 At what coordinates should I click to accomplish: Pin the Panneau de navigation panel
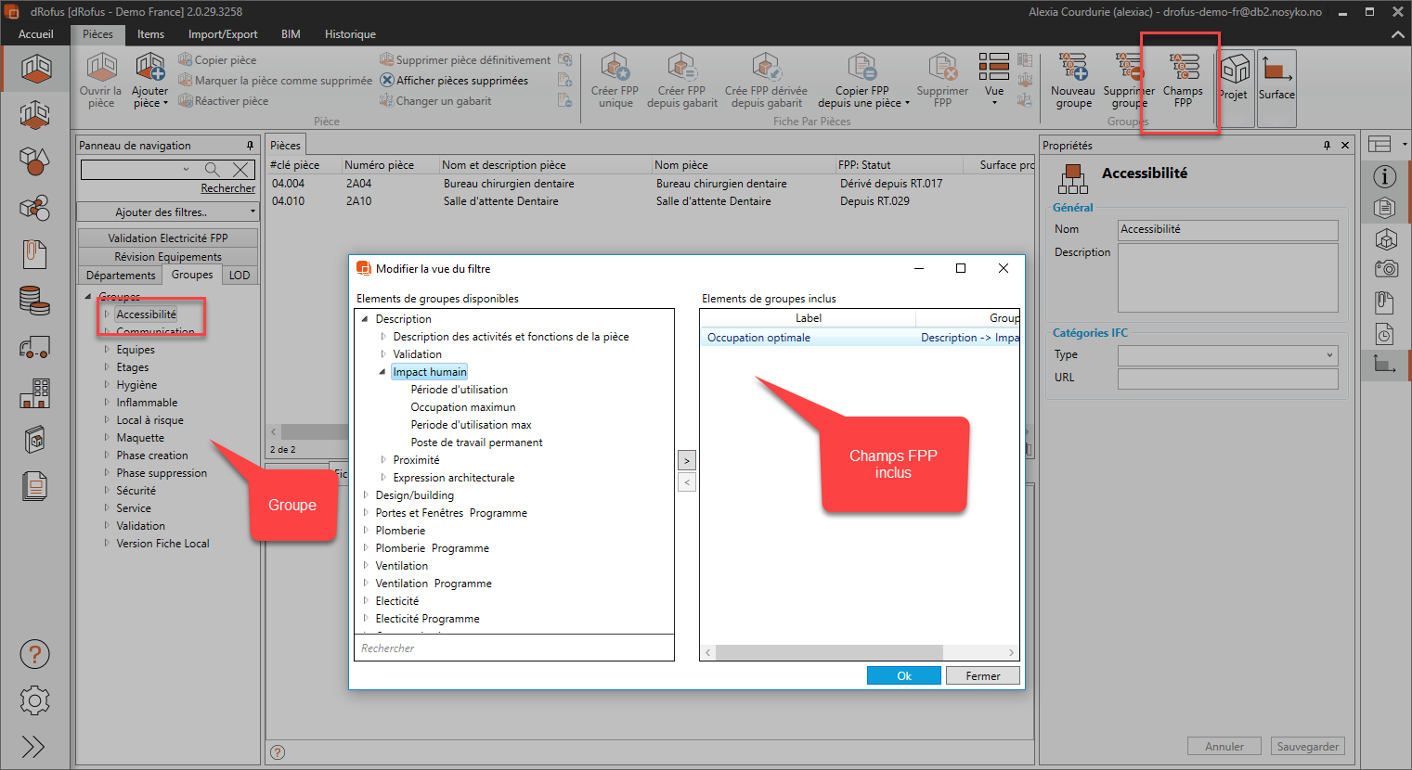250,146
